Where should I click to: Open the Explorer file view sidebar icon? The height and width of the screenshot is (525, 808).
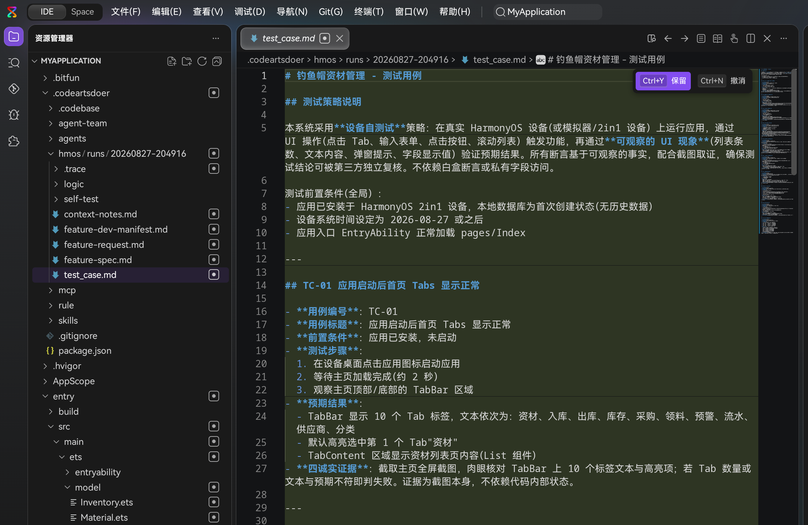(x=14, y=37)
